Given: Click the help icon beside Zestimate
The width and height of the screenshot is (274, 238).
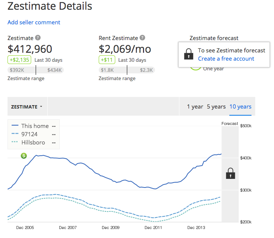Looking at the screenshot, I should (38, 38).
